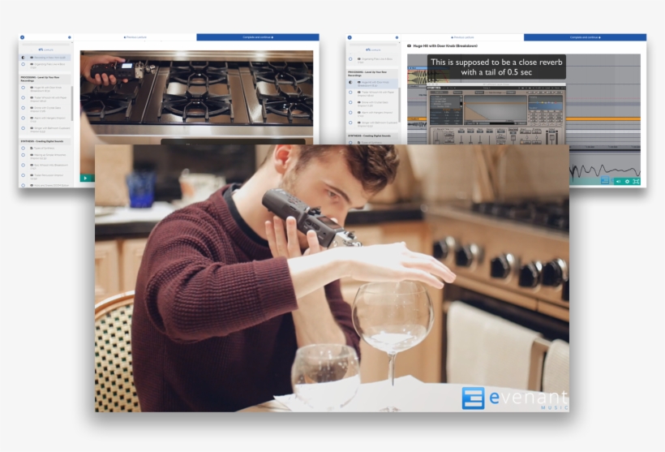Open Stinger with Bathroom Cupboard, right window
665x452 pixels.
377,124
